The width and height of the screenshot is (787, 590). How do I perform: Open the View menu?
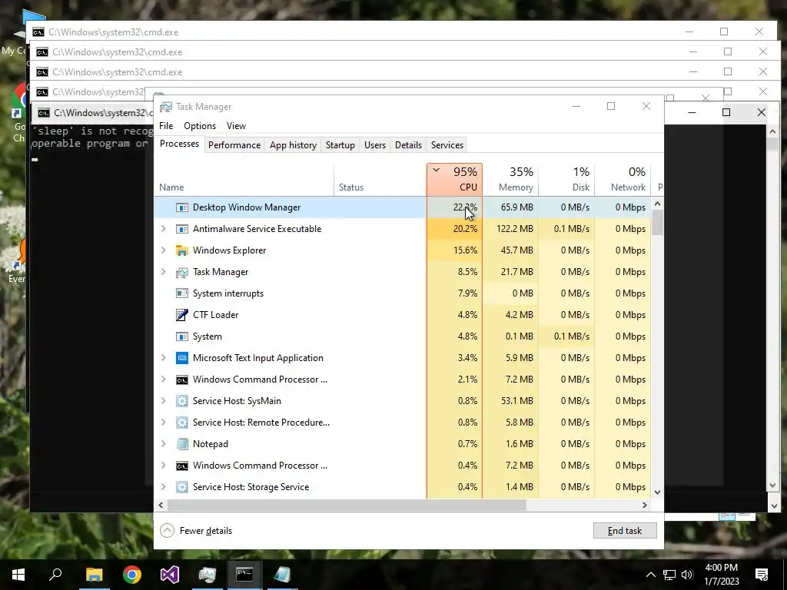click(236, 126)
